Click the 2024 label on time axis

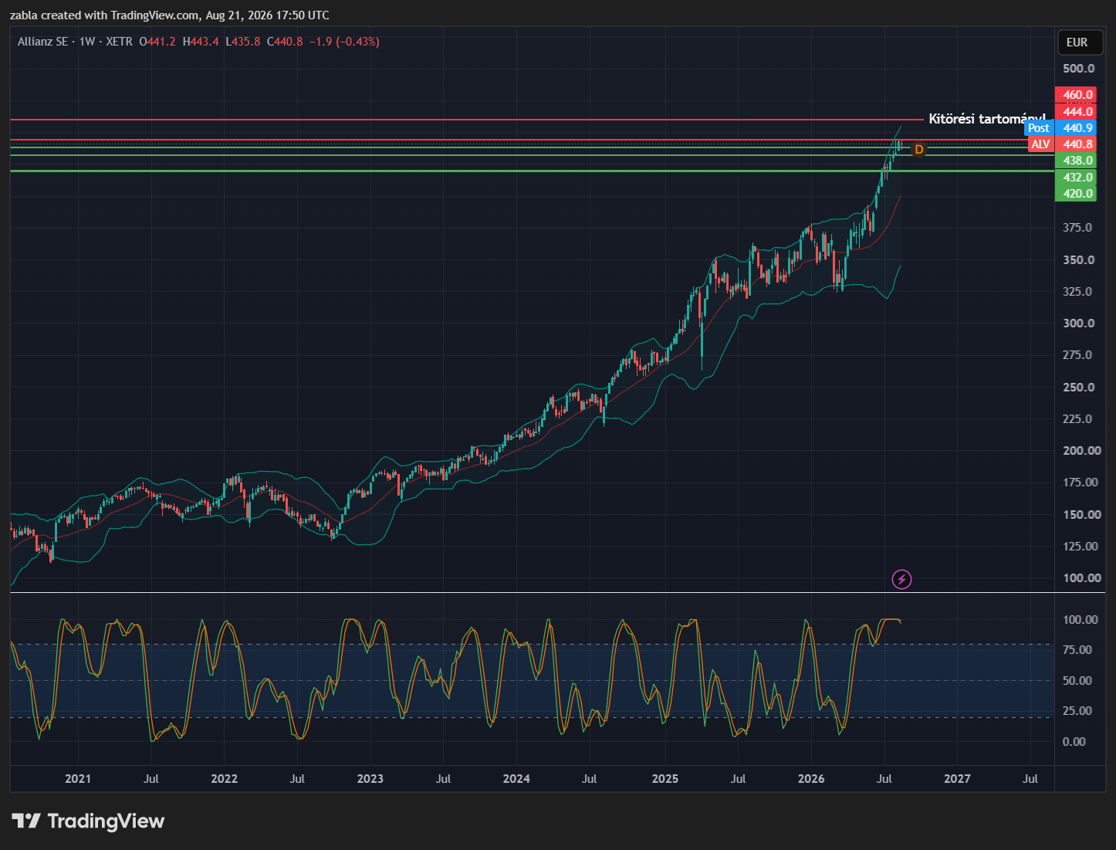click(x=516, y=779)
